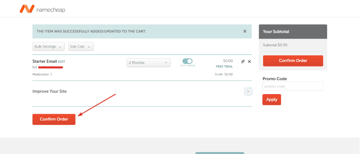Screen dimensions: 361x154
Task: Click the Mailbox(es): 1 text
Action: point(42,74)
